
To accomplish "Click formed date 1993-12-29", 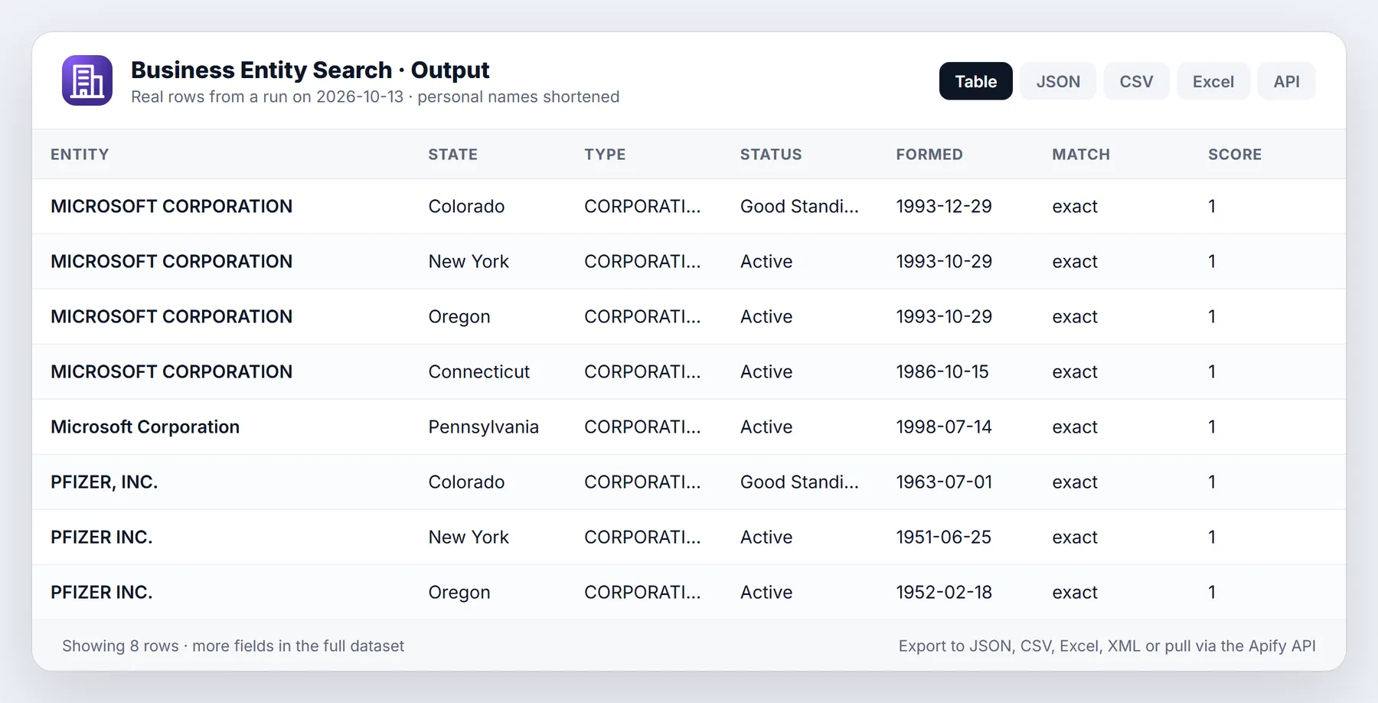I will 944,206.
